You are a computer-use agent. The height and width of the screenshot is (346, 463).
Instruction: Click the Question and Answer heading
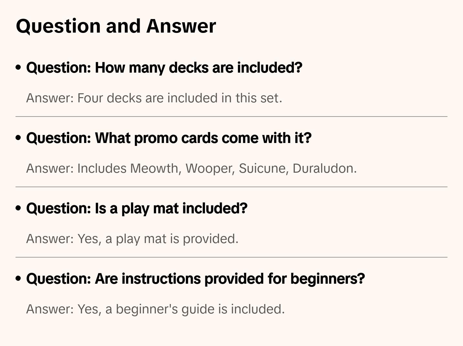(116, 26)
